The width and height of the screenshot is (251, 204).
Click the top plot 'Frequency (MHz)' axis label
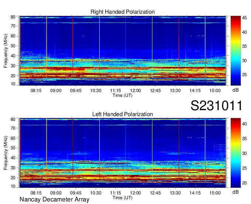(6, 51)
